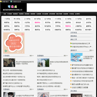Open the veil photo thumbnail under 伤感昵称
97x97 pixels.
[x=43, y=63]
